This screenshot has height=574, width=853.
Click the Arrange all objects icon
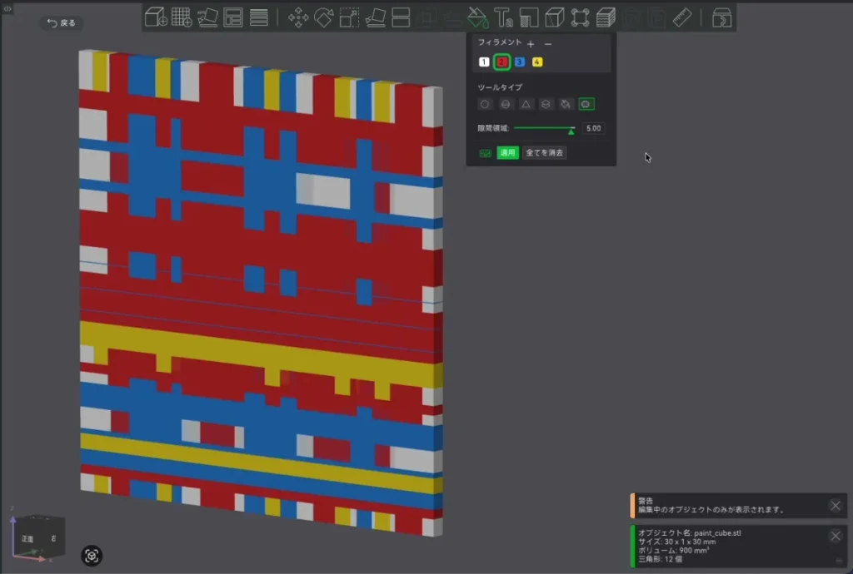point(233,17)
